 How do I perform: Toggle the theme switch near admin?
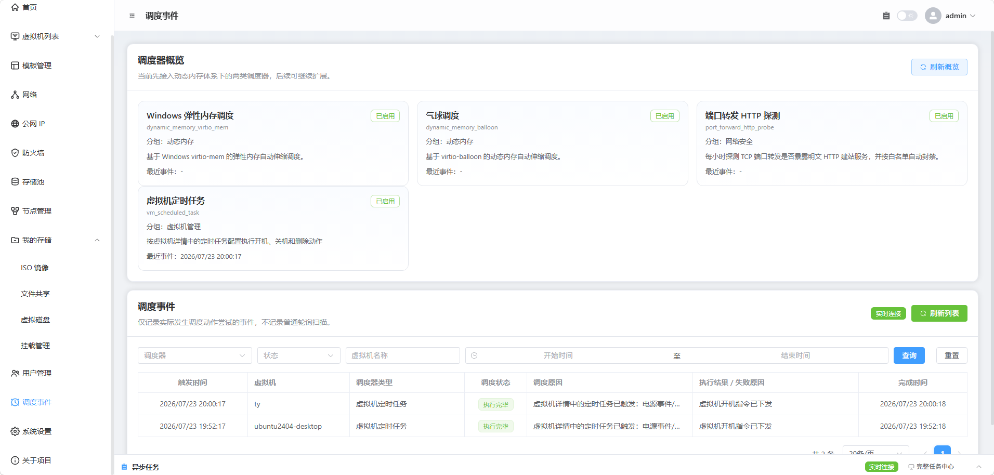(907, 16)
